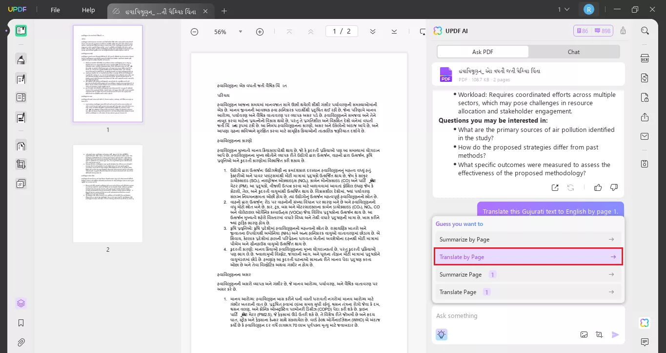This screenshot has width=666, height=353.
Task: Open the Attachments paperclip icon
Action: pyautogui.click(x=21, y=342)
